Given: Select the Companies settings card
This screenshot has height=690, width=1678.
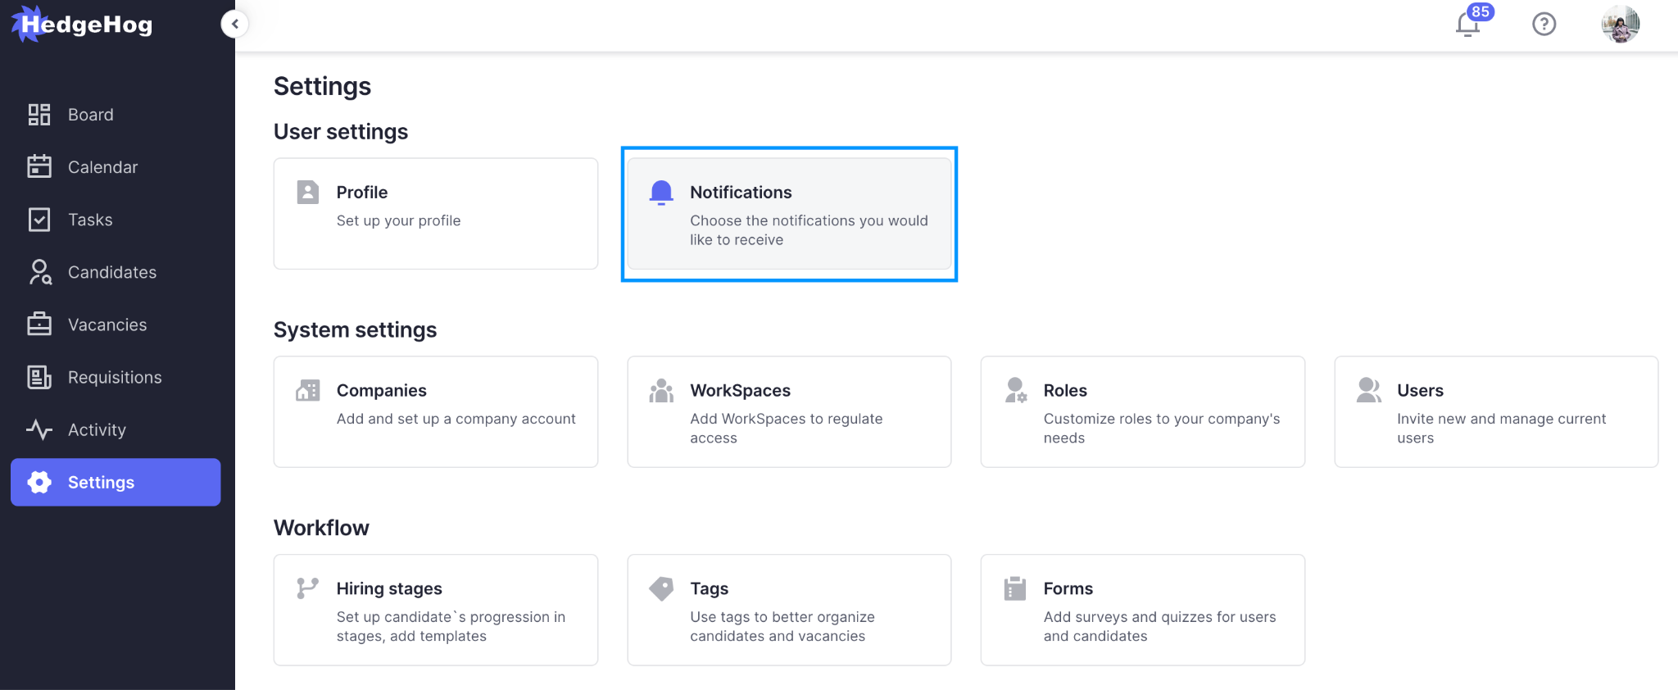Looking at the screenshot, I should [435, 411].
